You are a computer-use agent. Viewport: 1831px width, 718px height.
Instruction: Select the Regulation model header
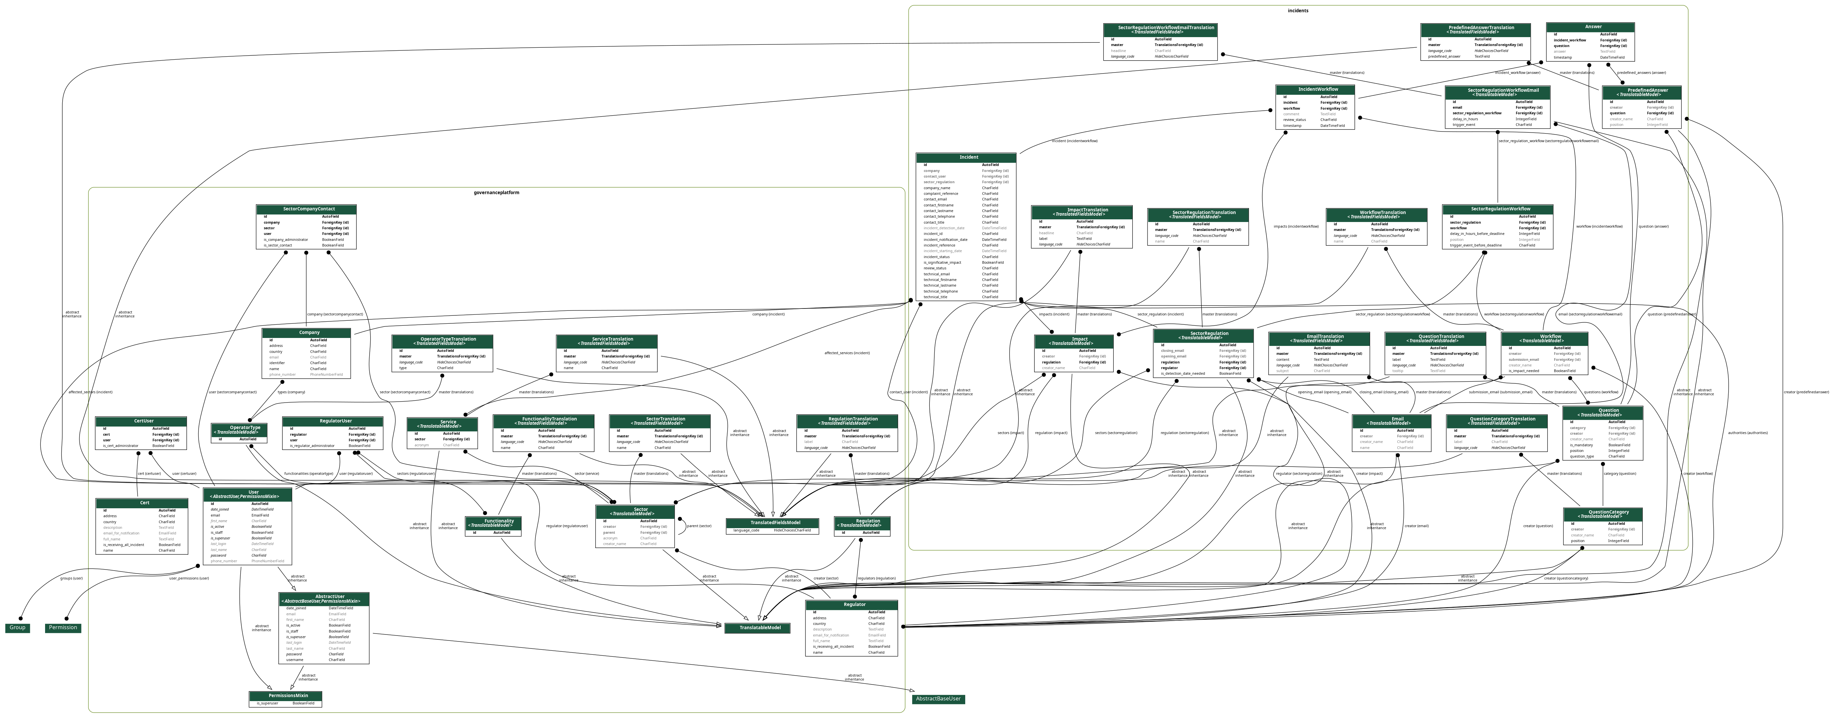click(x=862, y=524)
